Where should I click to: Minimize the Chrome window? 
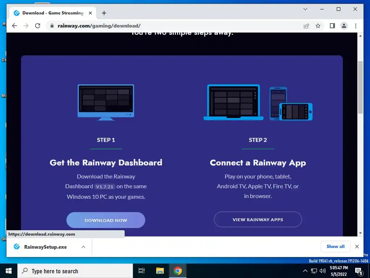point(322,9)
